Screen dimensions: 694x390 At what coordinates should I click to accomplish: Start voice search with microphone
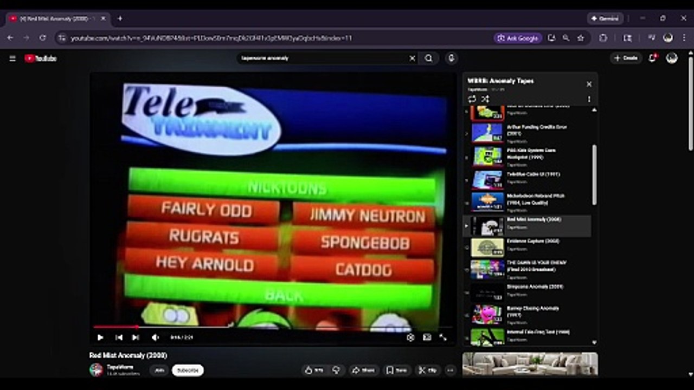coord(451,58)
